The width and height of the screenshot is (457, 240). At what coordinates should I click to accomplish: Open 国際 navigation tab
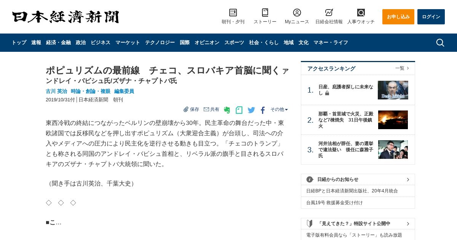(x=185, y=43)
